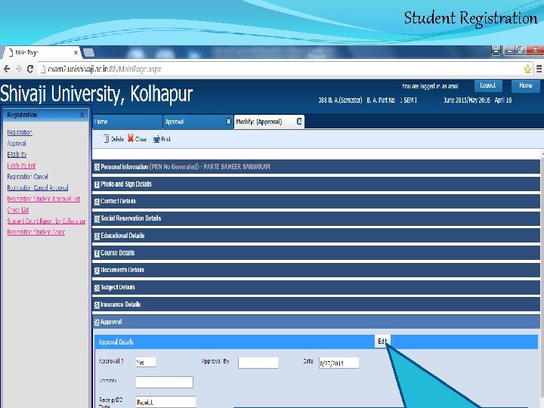Viewport: 544px width, 408px height.
Task: Expand the Personal Information section
Action: 316,167
